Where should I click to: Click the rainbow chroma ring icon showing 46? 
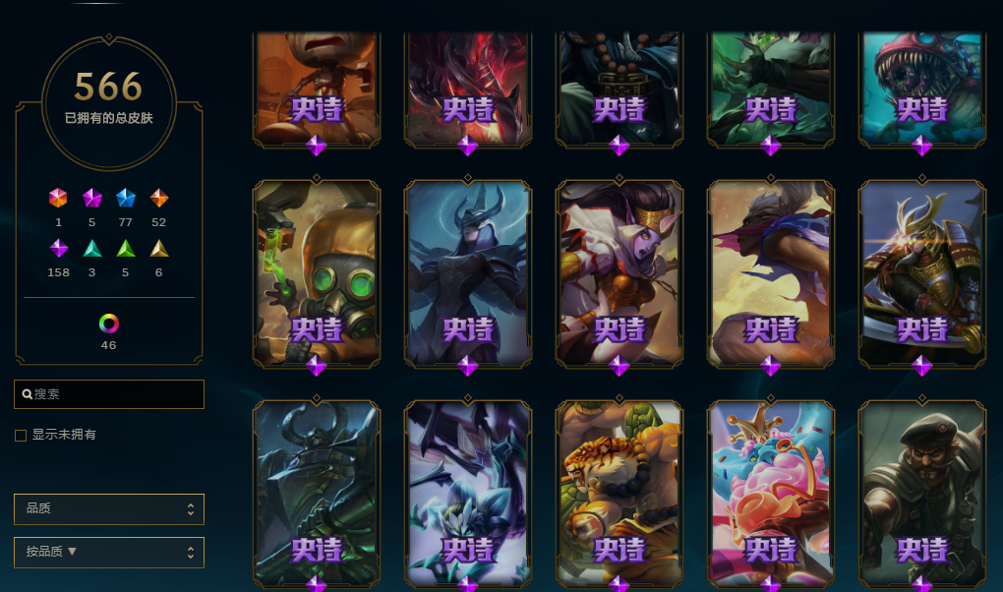pyautogui.click(x=109, y=324)
